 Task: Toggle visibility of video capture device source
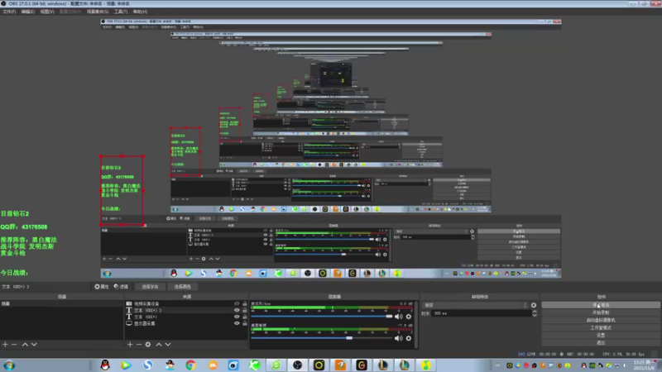[x=237, y=303]
